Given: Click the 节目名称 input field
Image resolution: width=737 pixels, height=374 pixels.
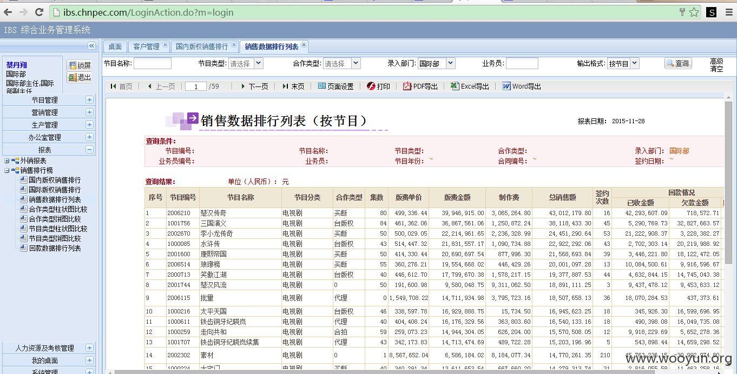Looking at the screenshot, I should click(x=153, y=63).
